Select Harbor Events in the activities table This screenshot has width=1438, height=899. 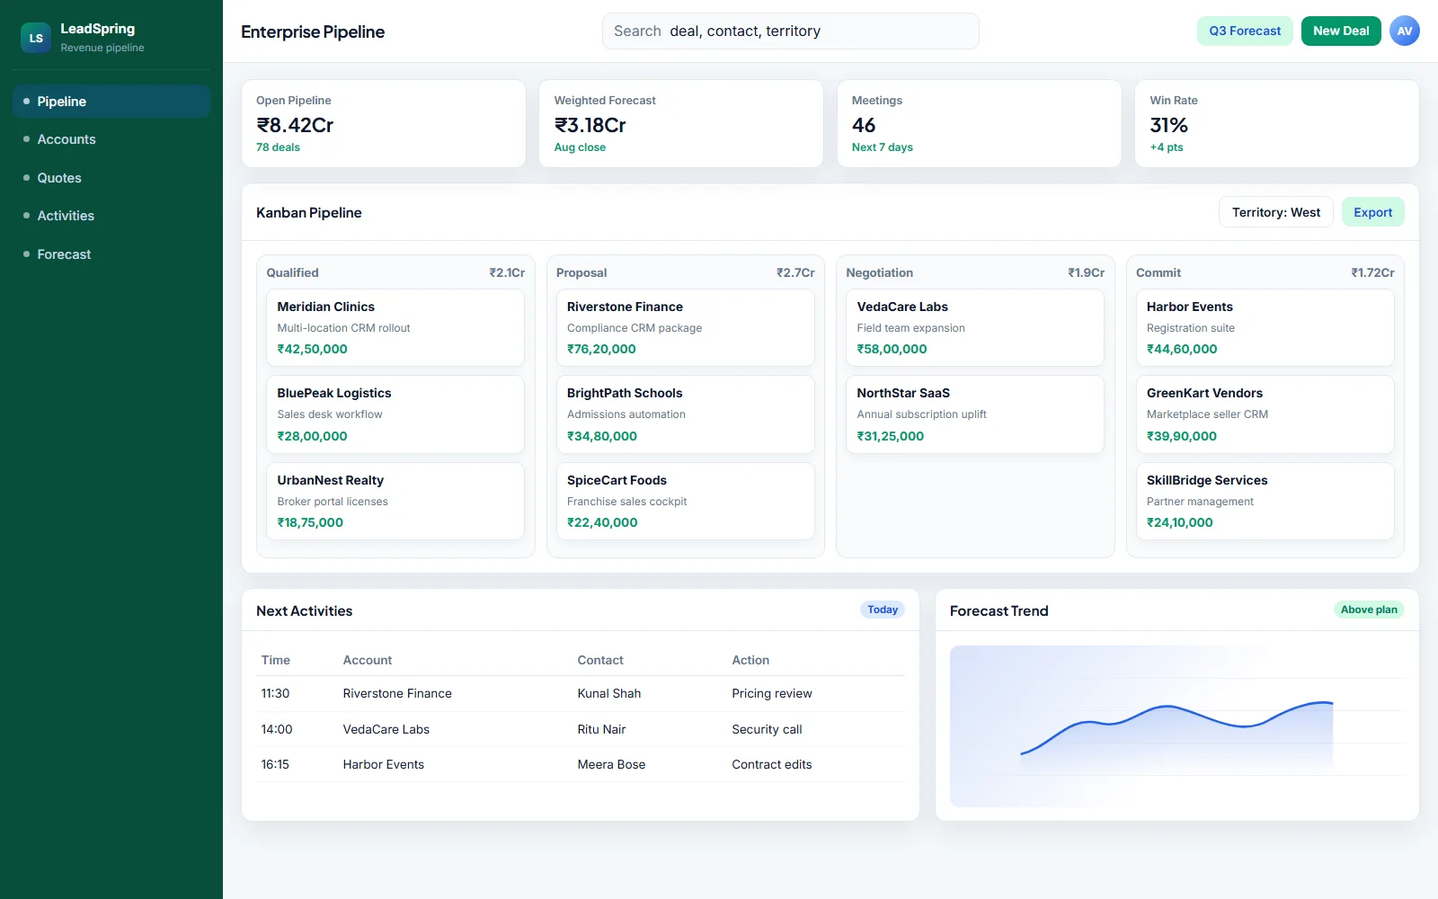pyautogui.click(x=384, y=764)
